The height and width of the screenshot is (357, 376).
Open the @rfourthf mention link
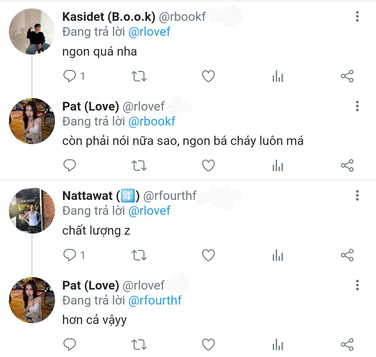(155, 300)
